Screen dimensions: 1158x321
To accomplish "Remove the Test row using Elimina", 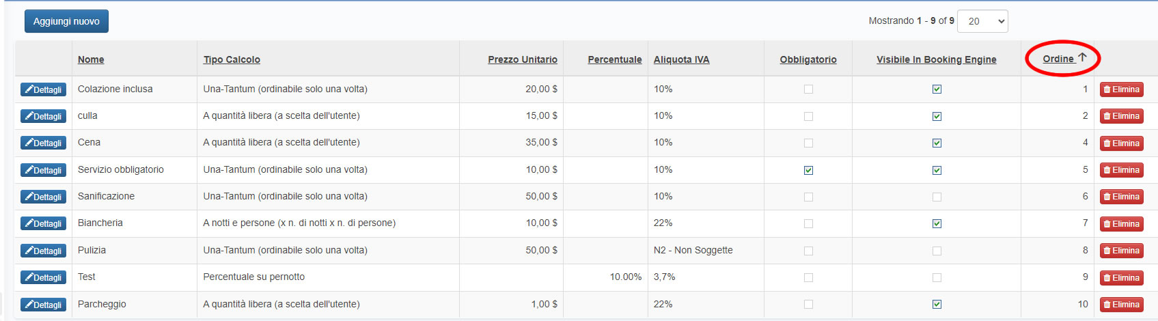I will 1121,278.
